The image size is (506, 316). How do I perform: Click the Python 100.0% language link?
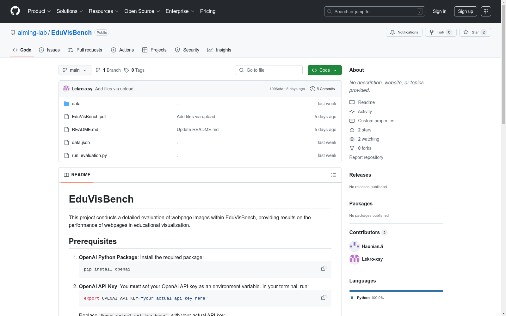pos(367,298)
